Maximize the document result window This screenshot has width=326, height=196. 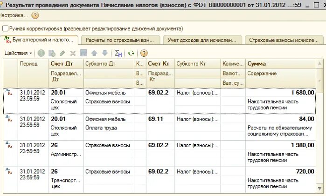coord(316,5)
